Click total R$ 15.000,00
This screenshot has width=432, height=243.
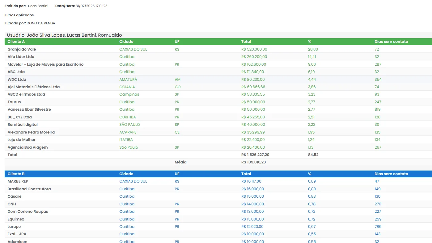(253, 196)
